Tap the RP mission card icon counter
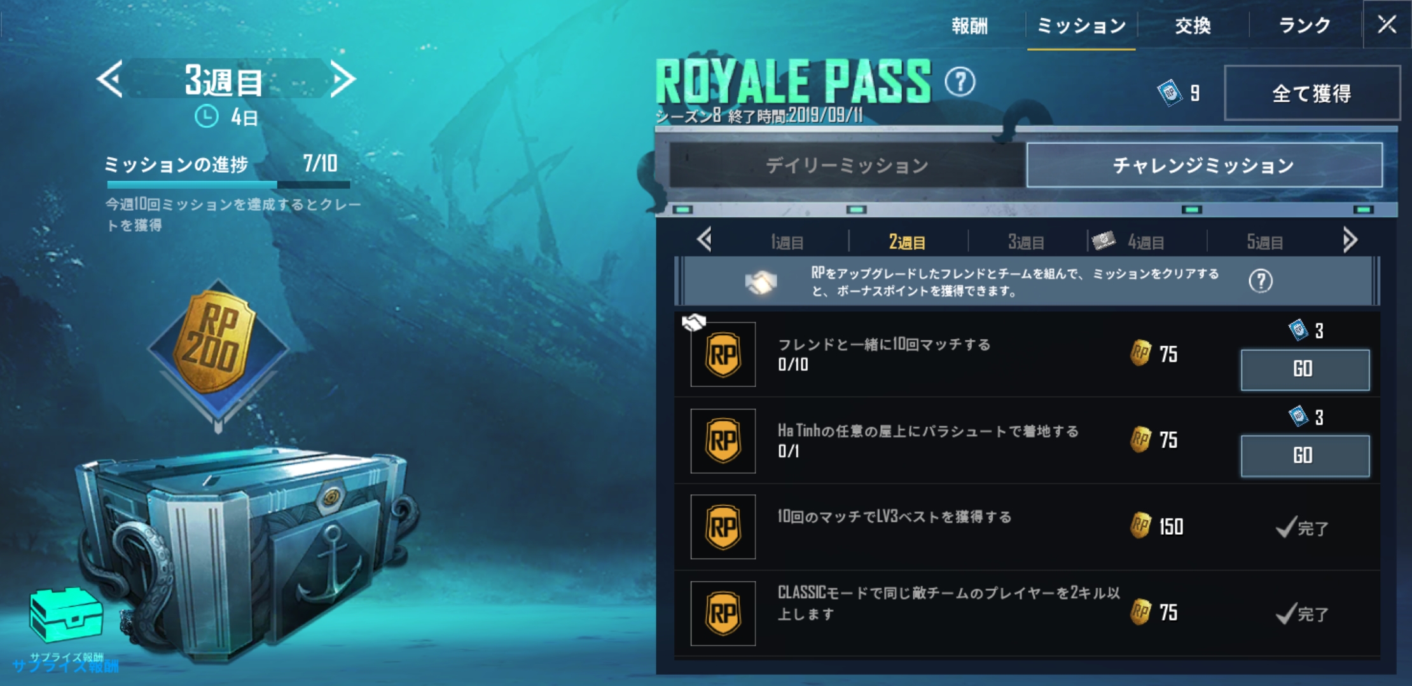The width and height of the screenshot is (1412, 686). coord(1180,93)
